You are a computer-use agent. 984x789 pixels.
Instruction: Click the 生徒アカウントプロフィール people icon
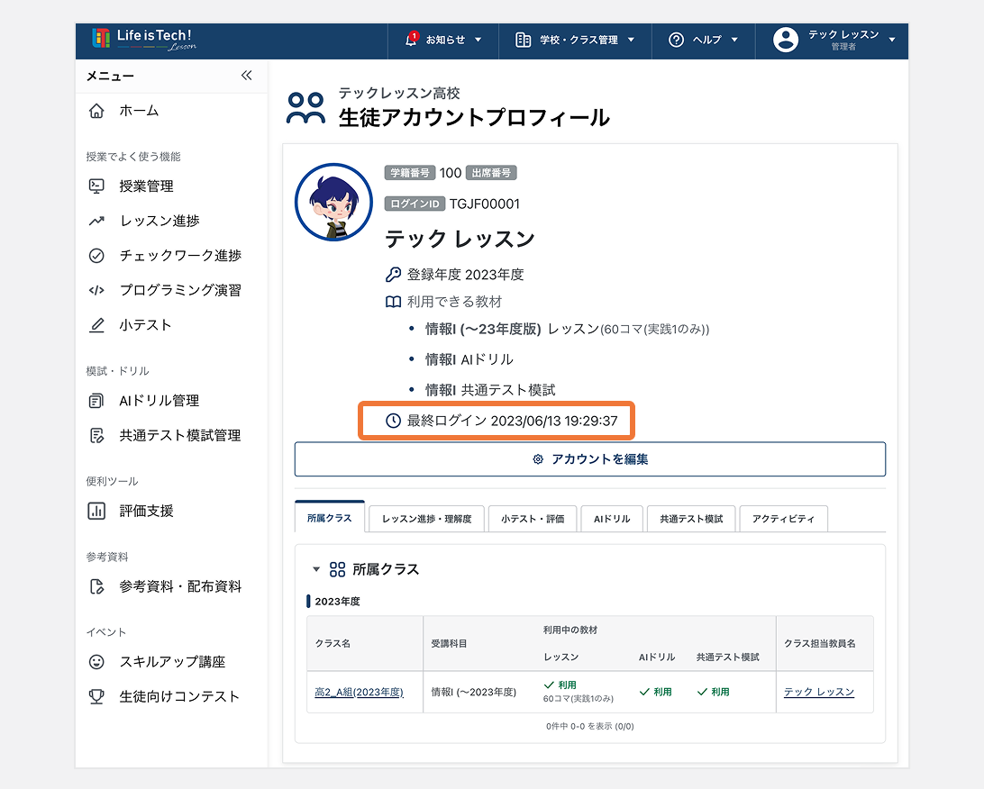[x=305, y=108]
